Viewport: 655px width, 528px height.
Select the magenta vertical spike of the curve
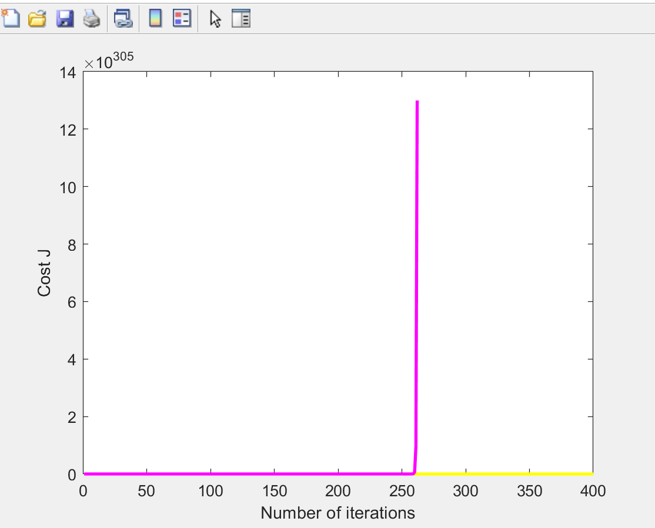coord(417,264)
